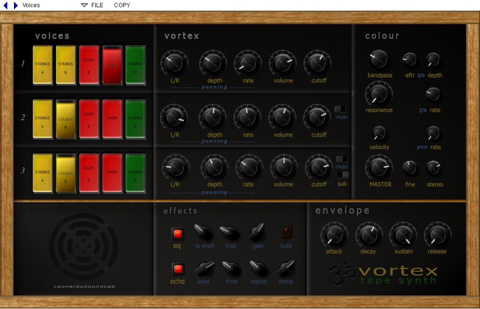
Task: Click the resonance knob
Action: 379,95
